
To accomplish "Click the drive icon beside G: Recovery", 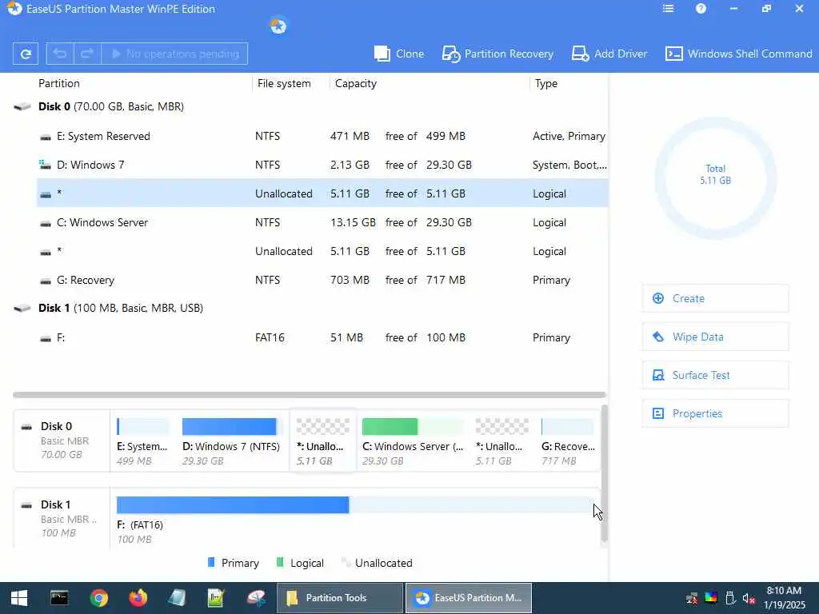I will (46, 281).
